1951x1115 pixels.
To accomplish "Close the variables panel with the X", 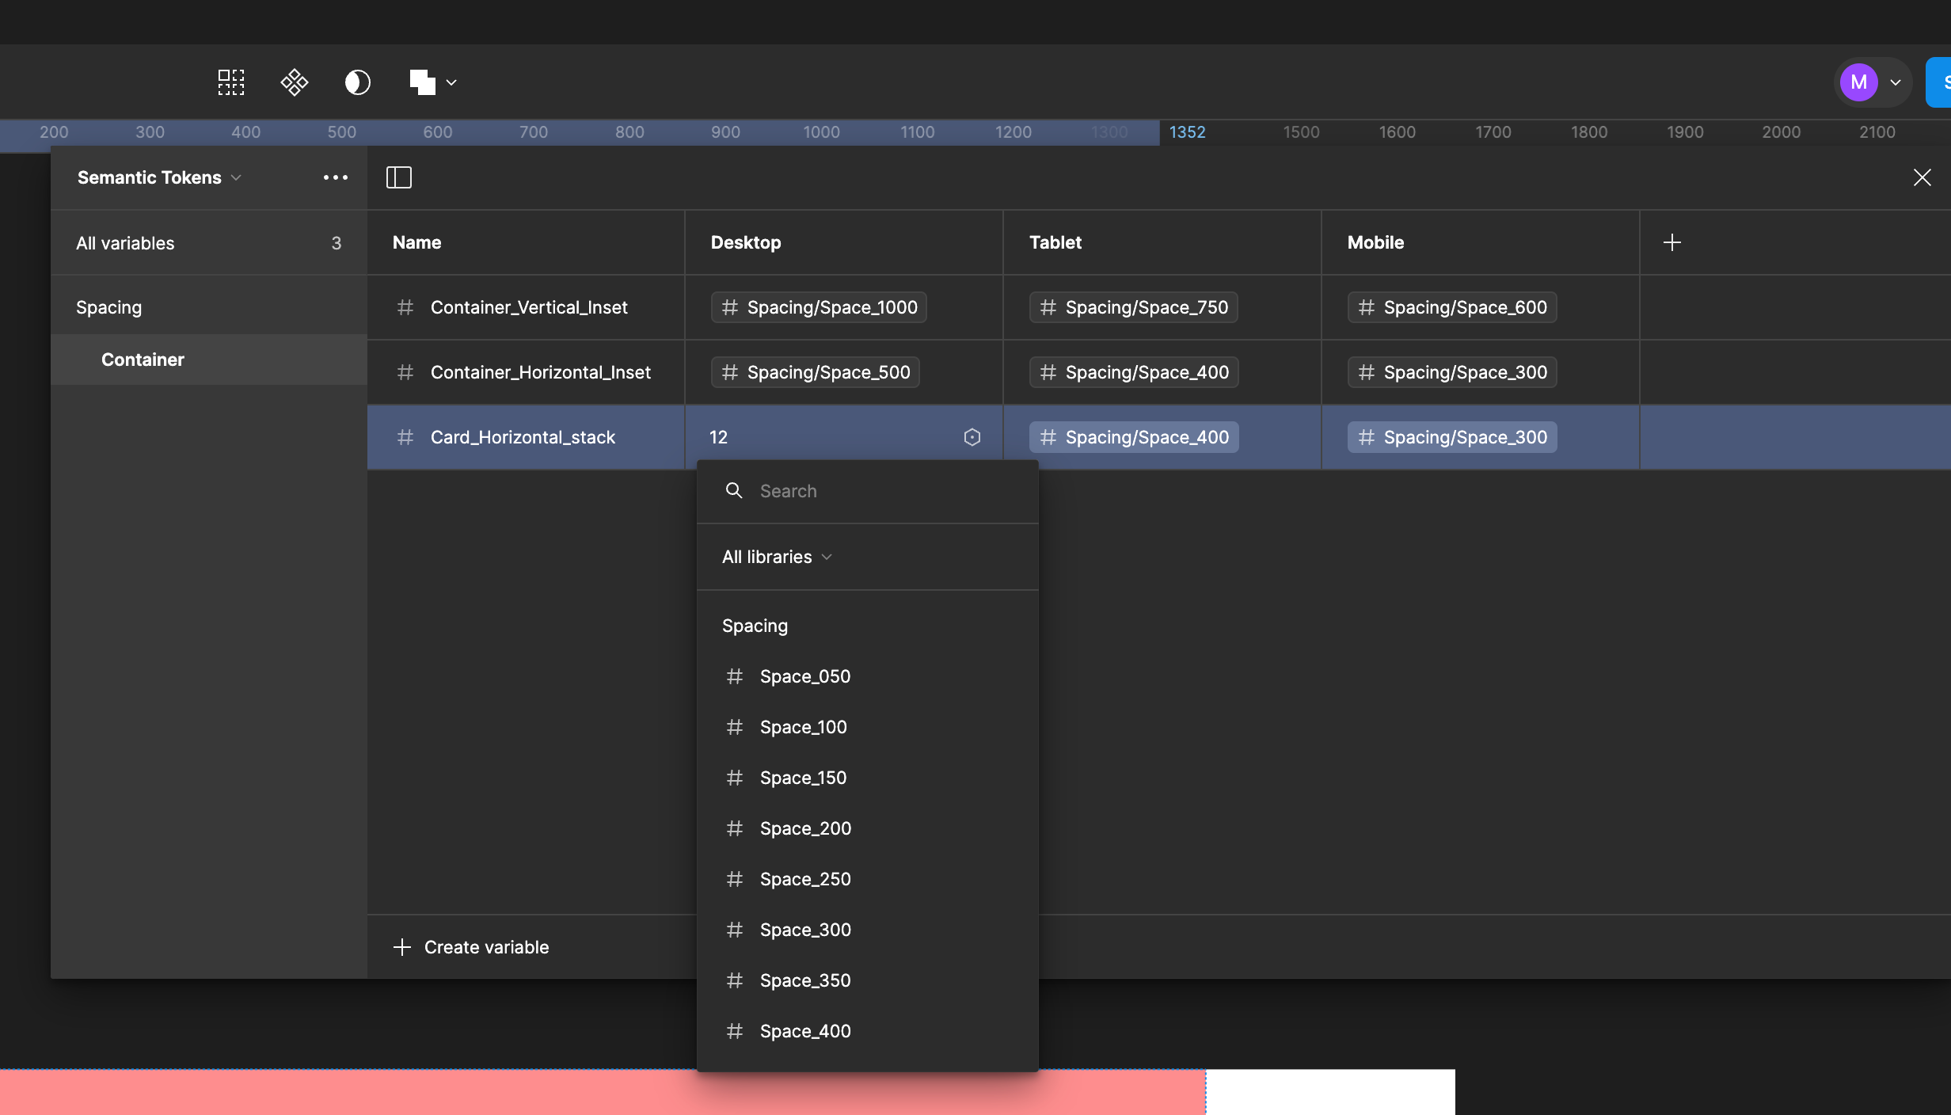I will tap(1922, 177).
